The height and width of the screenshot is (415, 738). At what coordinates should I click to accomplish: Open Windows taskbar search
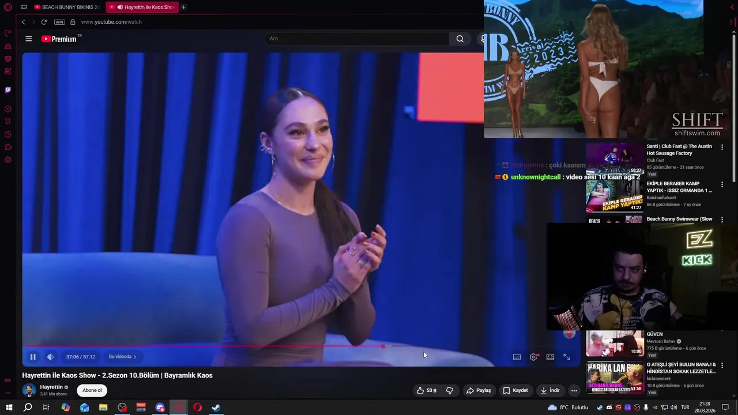coord(28,408)
